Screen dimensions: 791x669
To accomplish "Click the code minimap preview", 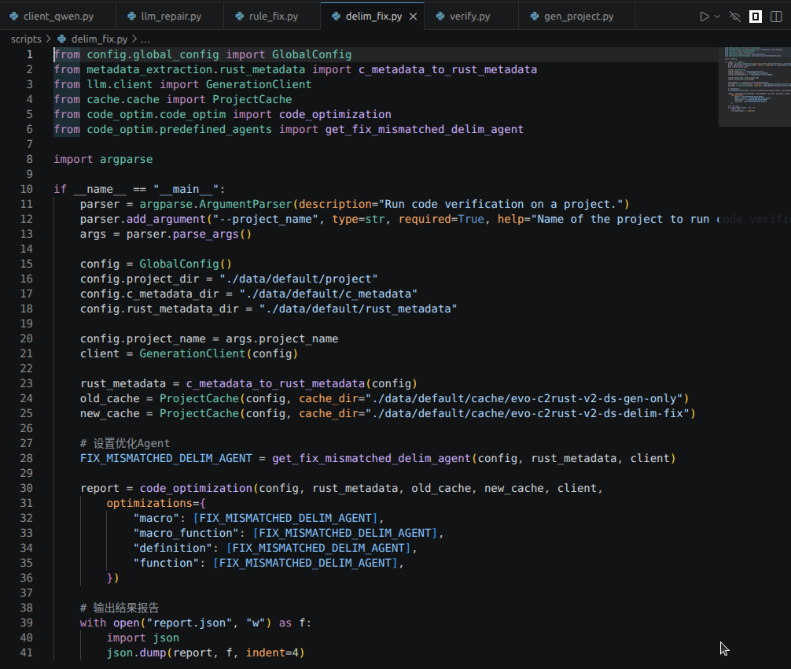I will [x=755, y=86].
